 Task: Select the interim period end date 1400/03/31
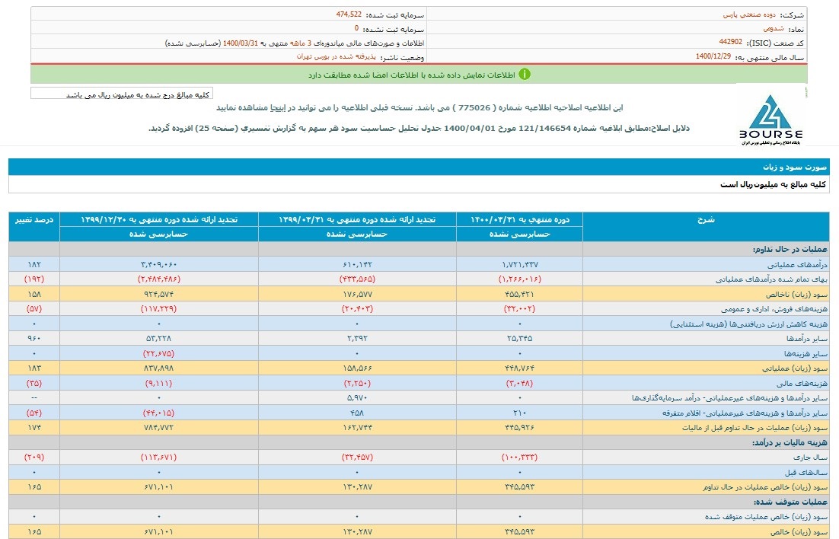(x=241, y=43)
